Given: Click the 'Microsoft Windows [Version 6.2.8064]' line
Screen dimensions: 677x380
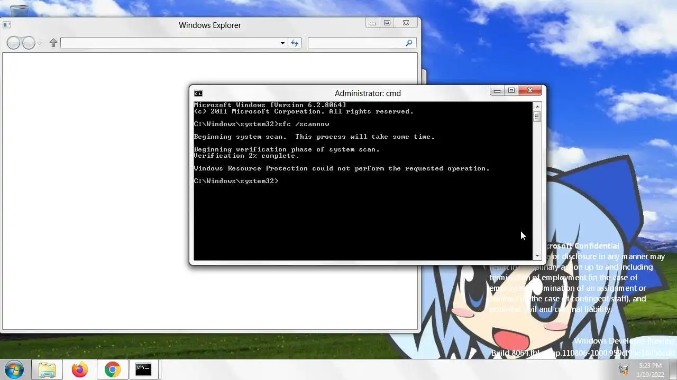Looking at the screenshot, I should tap(270, 105).
